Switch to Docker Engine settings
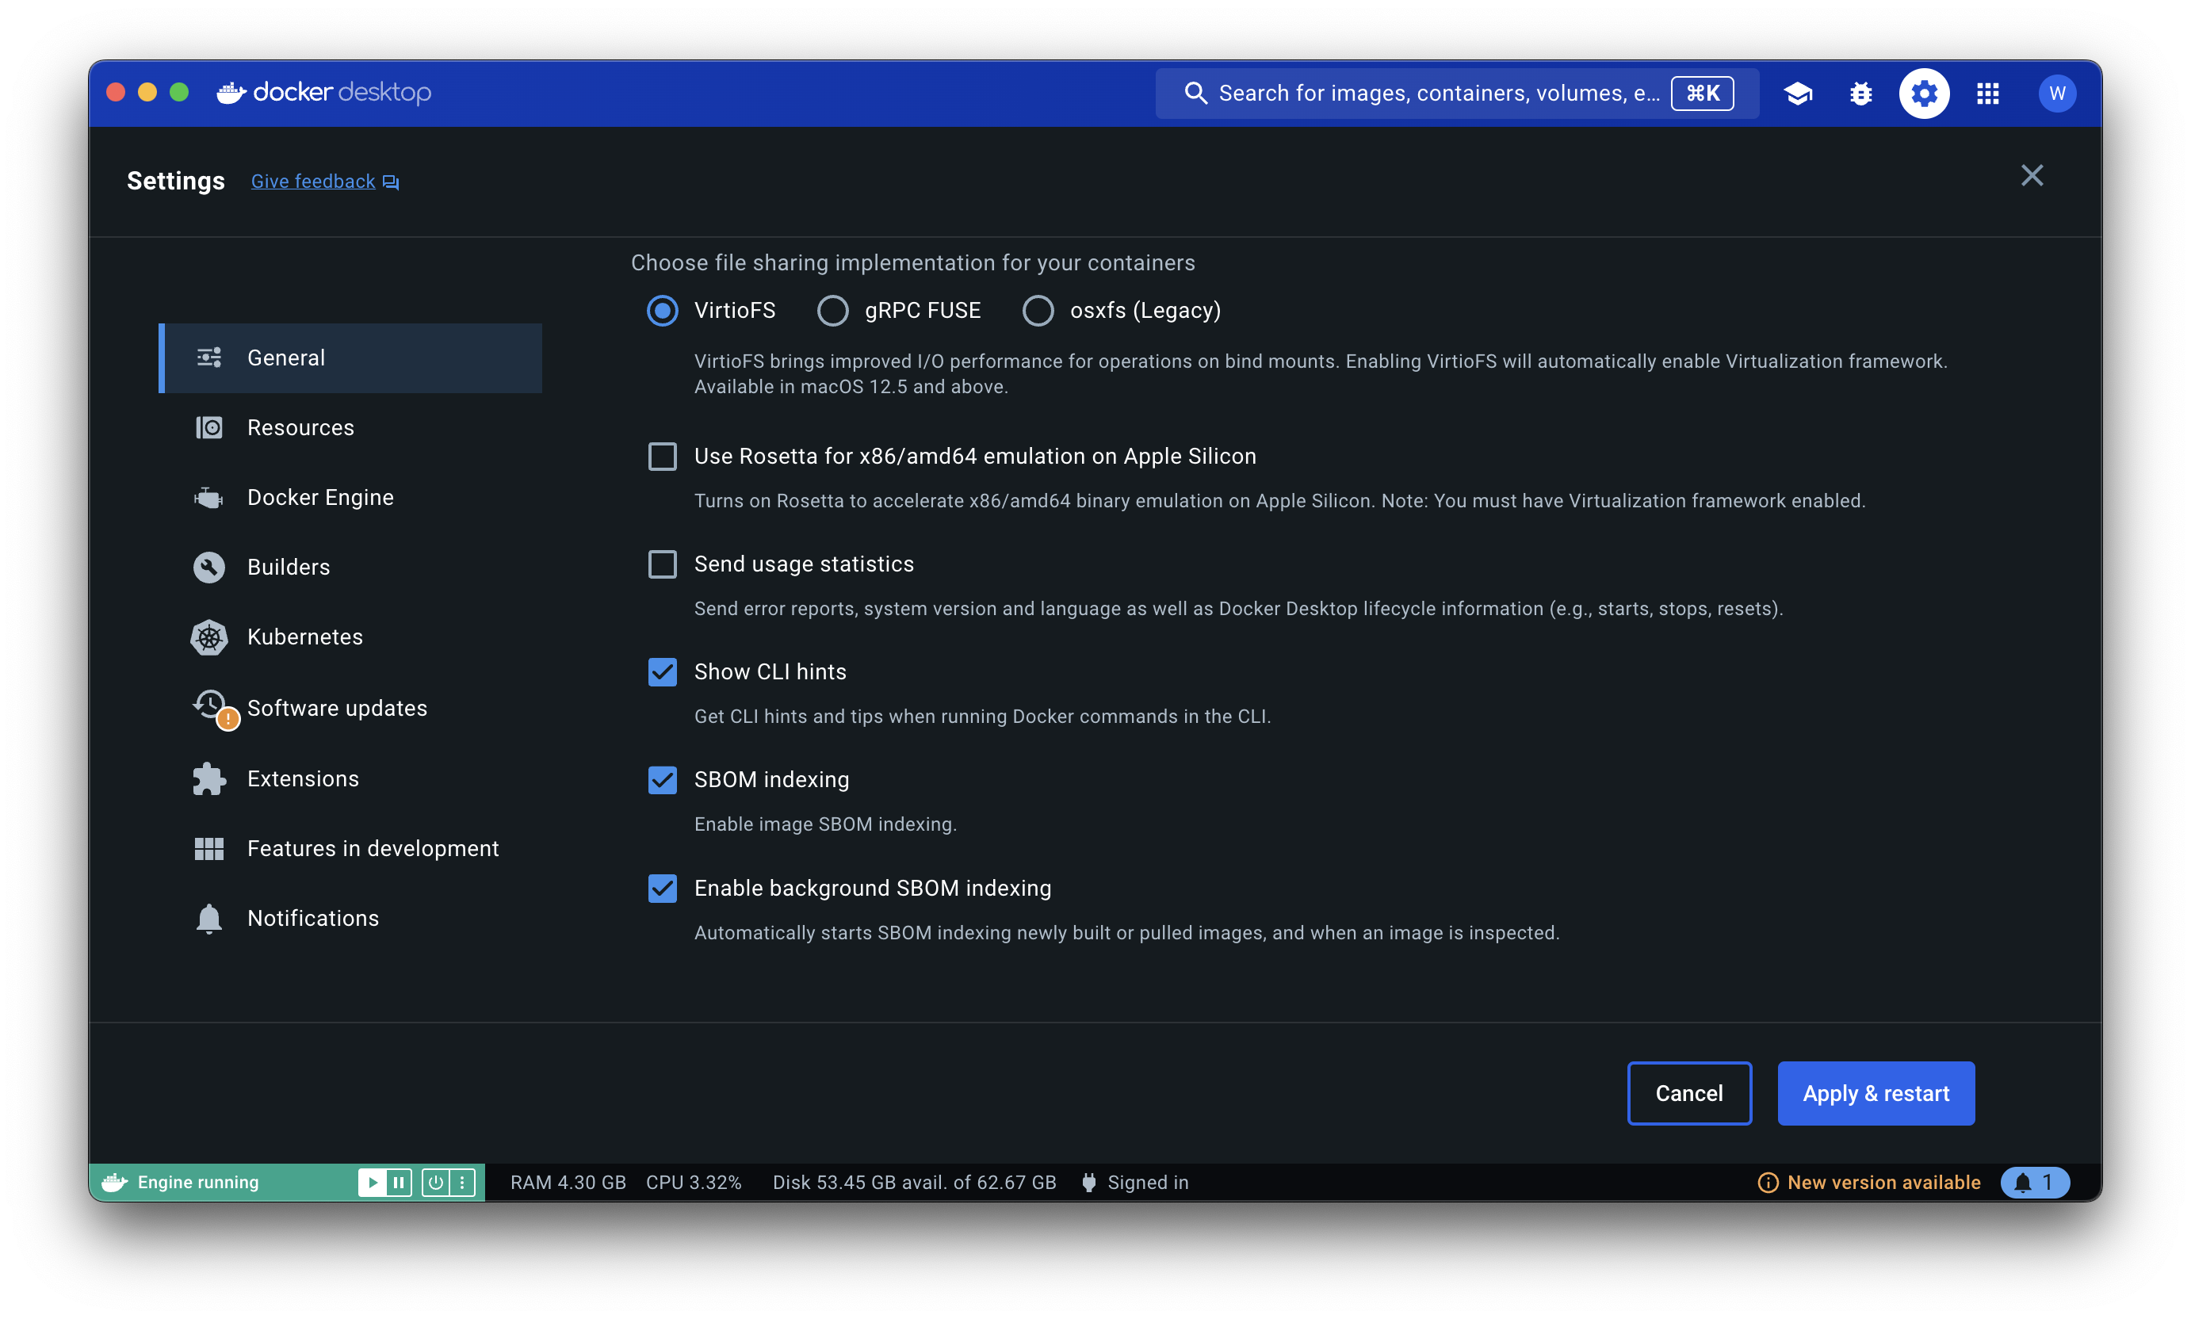This screenshot has width=2191, height=1319. [x=320, y=497]
